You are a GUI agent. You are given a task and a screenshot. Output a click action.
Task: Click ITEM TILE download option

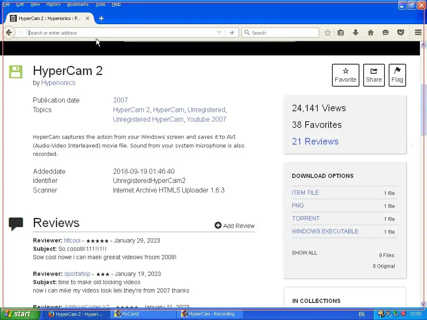[305, 192]
